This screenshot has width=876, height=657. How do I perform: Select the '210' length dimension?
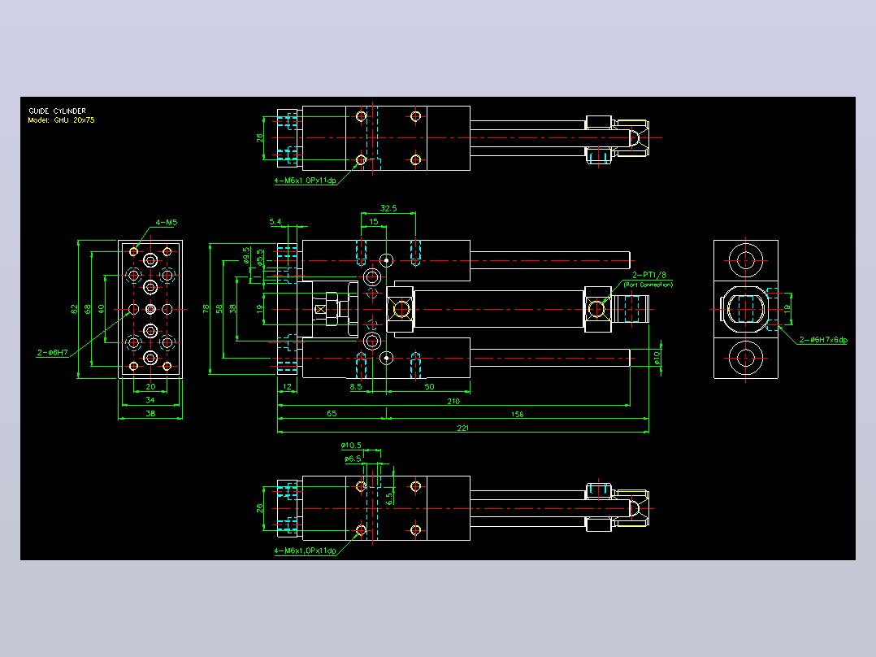point(453,401)
